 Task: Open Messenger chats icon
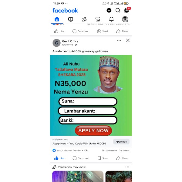point(126,10)
